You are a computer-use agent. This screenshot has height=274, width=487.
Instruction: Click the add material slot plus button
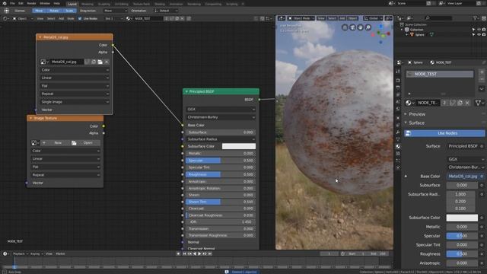(482, 72)
